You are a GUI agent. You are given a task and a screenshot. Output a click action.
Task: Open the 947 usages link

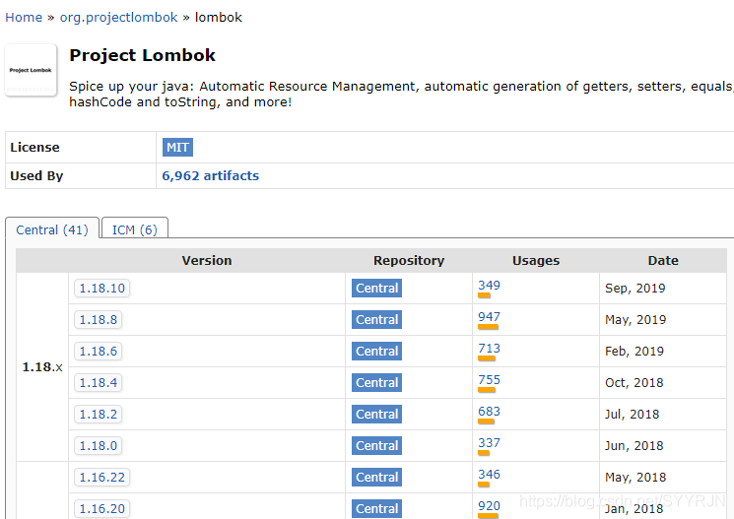coord(489,317)
